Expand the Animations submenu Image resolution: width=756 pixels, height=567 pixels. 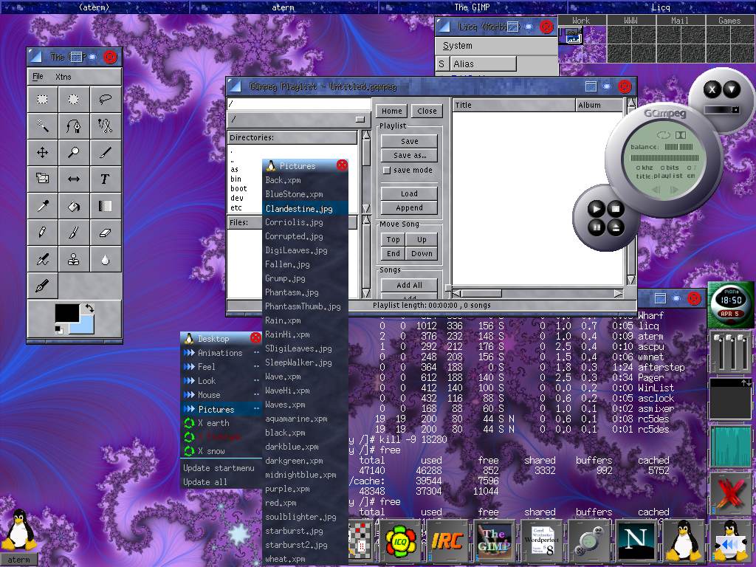[220, 353]
